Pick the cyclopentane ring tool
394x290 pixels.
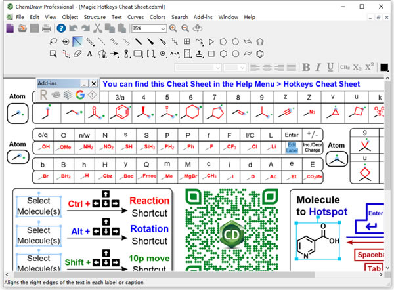(261, 41)
